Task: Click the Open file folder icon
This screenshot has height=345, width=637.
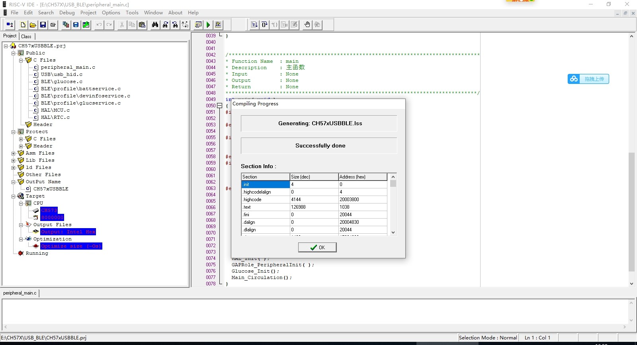Action: [33, 25]
